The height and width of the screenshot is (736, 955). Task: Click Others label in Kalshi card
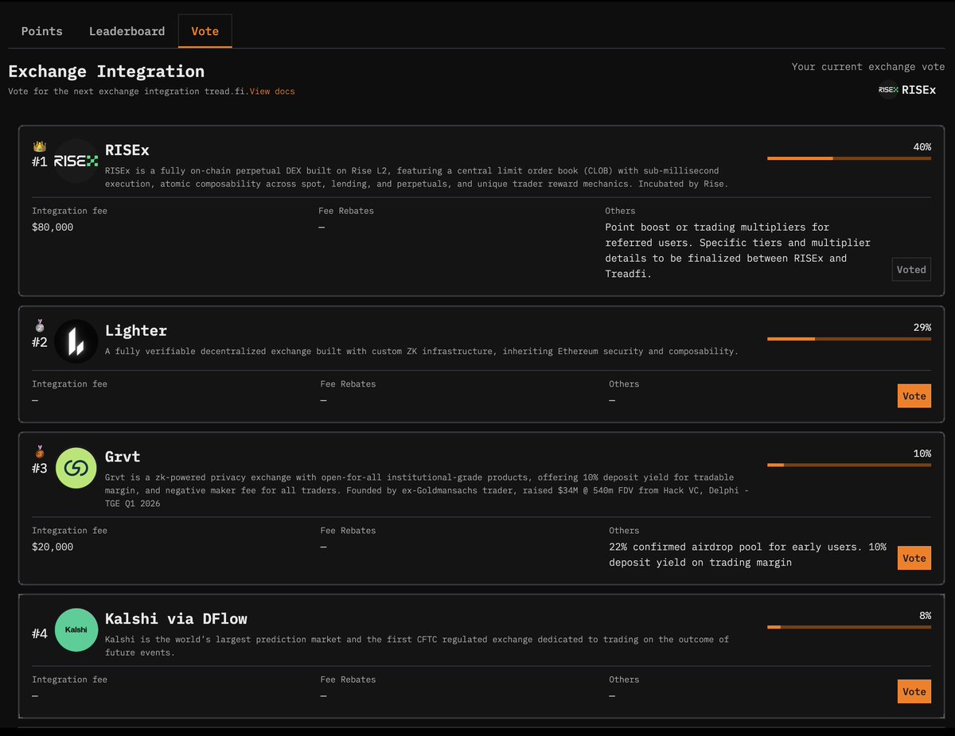coord(624,680)
